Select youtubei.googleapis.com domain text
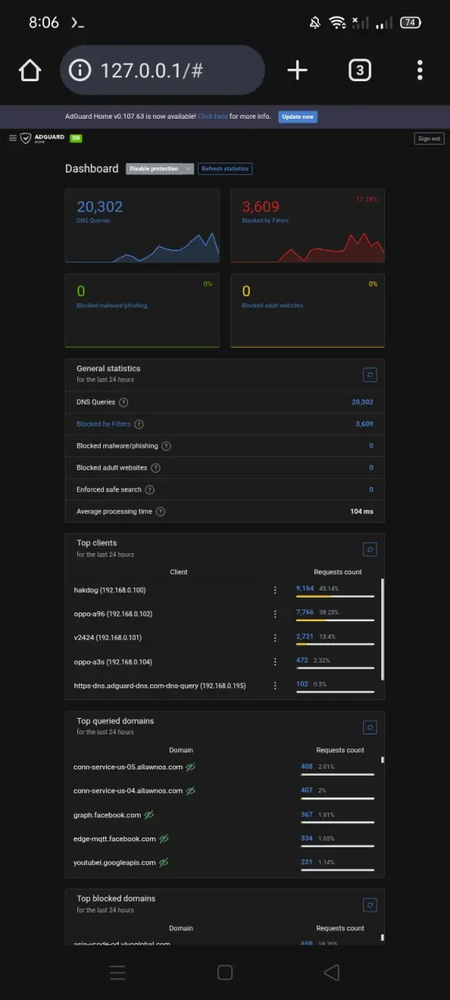This screenshot has width=450, height=1000. (x=115, y=863)
